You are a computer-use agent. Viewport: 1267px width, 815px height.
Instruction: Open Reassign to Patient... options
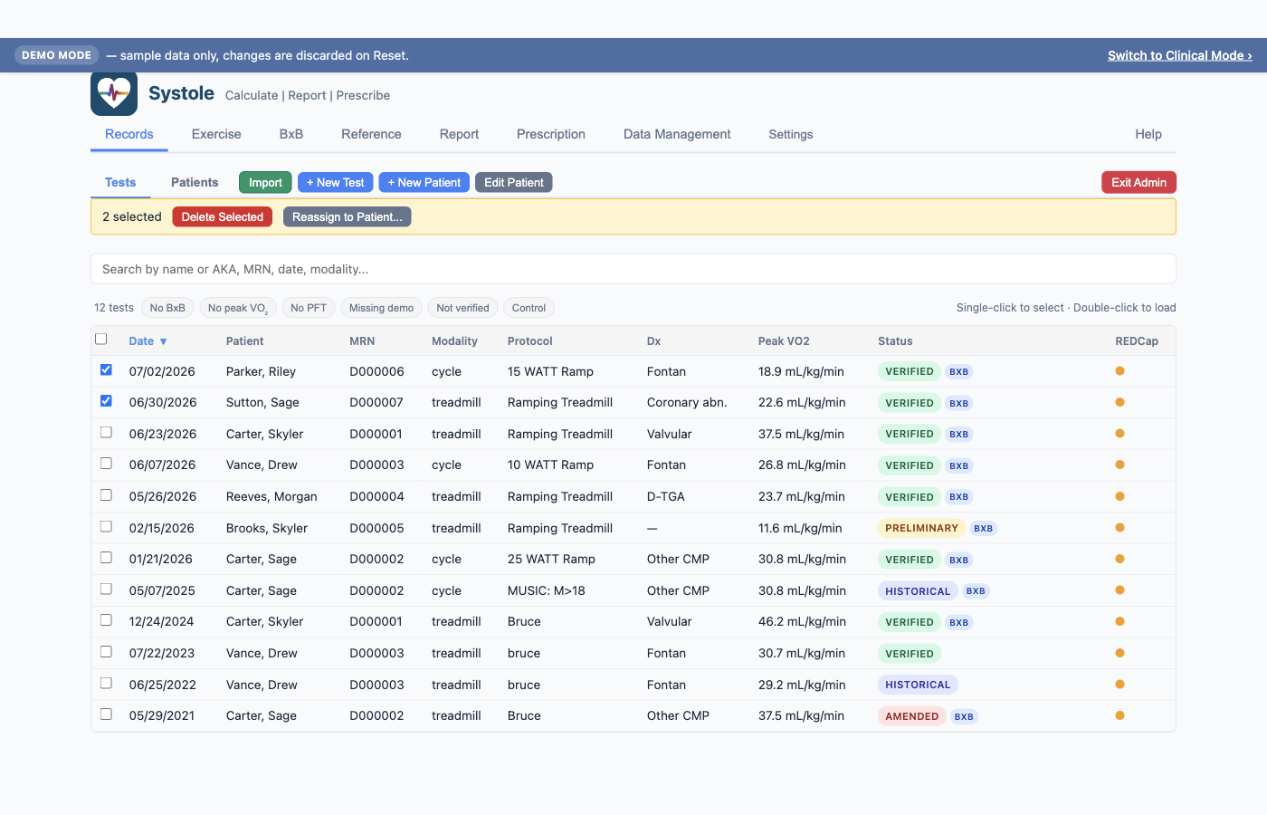point(348,217)
